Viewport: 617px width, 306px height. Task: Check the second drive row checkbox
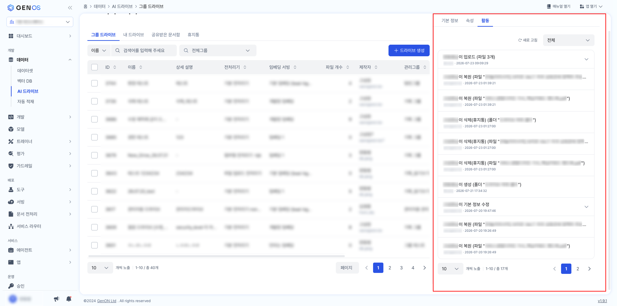(x=94, y=101)
